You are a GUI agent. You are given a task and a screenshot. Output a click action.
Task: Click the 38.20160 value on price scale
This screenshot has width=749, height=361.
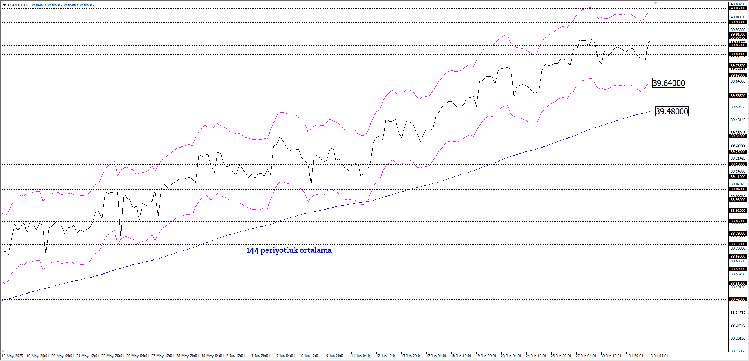[738, 338]
